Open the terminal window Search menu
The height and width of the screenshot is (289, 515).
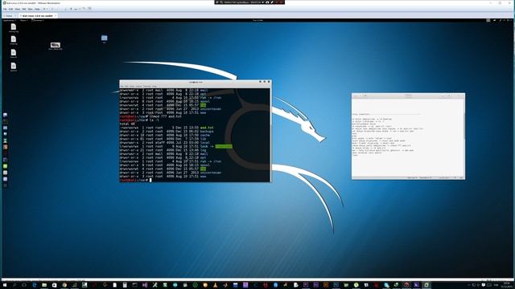point(138,86)
